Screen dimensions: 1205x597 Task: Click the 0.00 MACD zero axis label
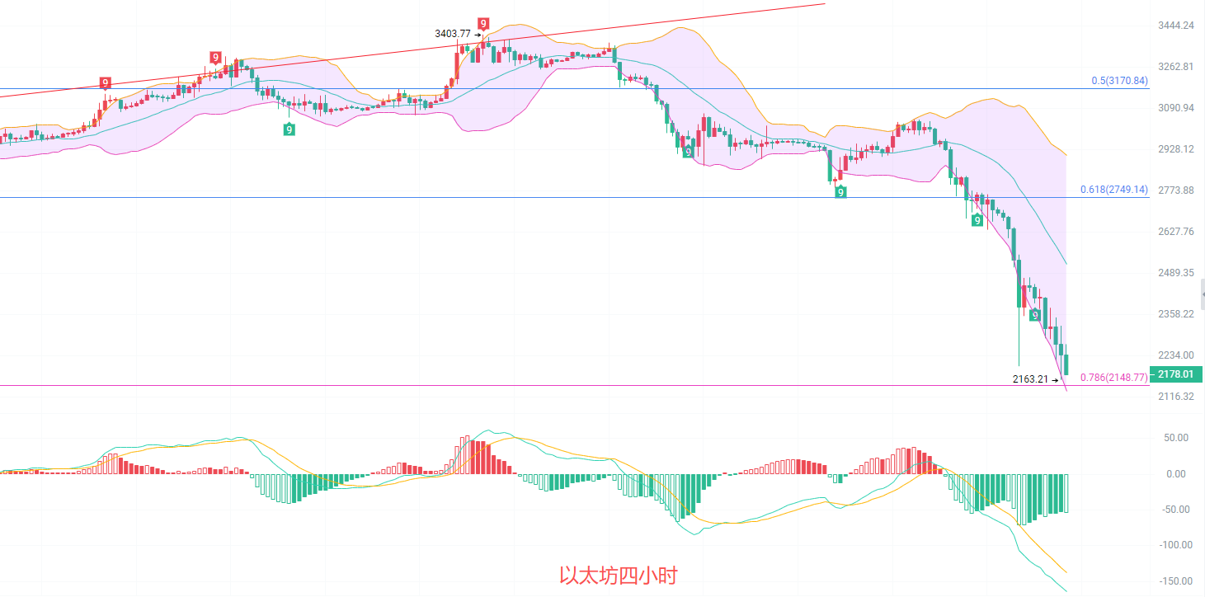[x=1175, y=474]
